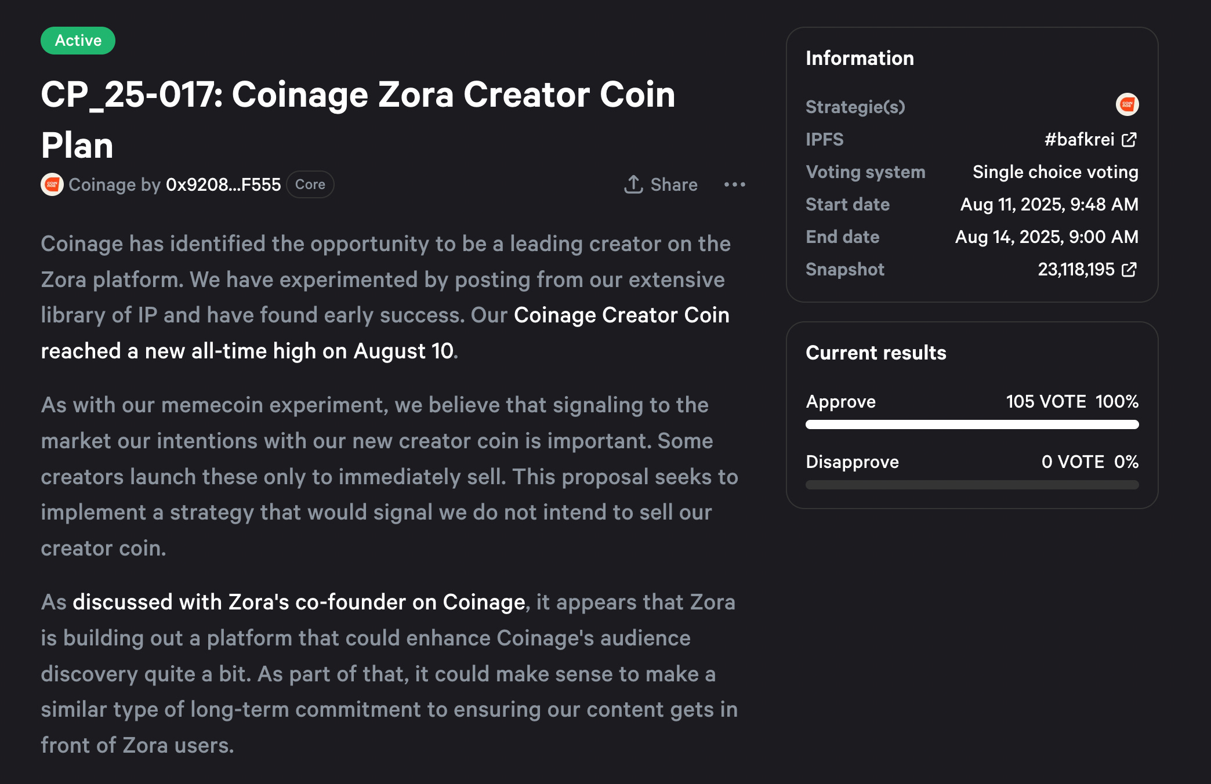The width and height of the screenshot is (1211, 784).
Task: Open the Coinage Creator Coin link
Action: tap(621, 315)
